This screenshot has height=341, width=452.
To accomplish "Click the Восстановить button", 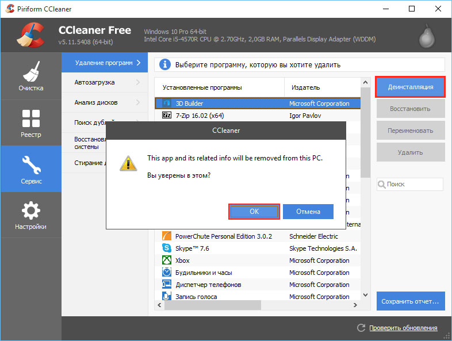I will coord(411,109).
